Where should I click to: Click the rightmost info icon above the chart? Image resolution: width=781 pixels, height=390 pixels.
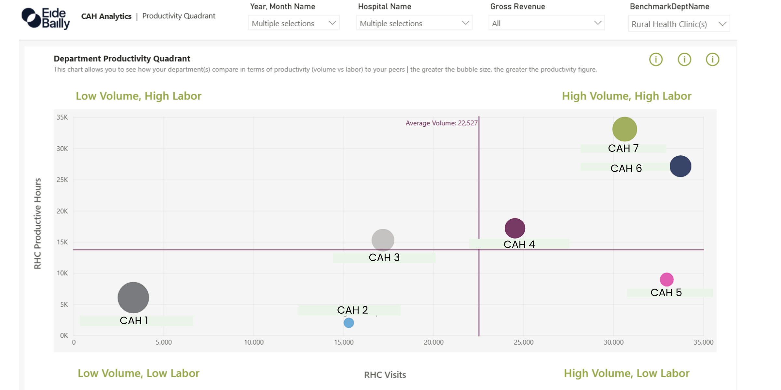(713, 59)
